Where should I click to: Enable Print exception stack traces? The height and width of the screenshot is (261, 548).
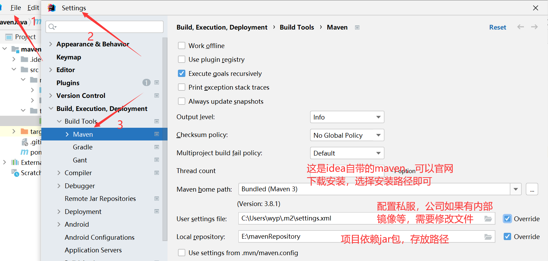pyautogui.click(x=182, y=87)
